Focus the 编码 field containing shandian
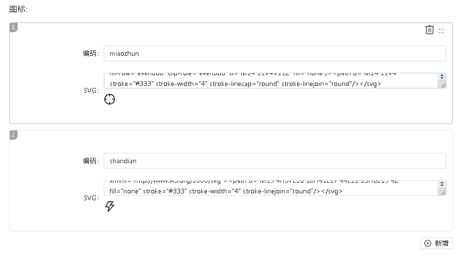The width and height of the screenshot is (464, 256). coord(275,161)
